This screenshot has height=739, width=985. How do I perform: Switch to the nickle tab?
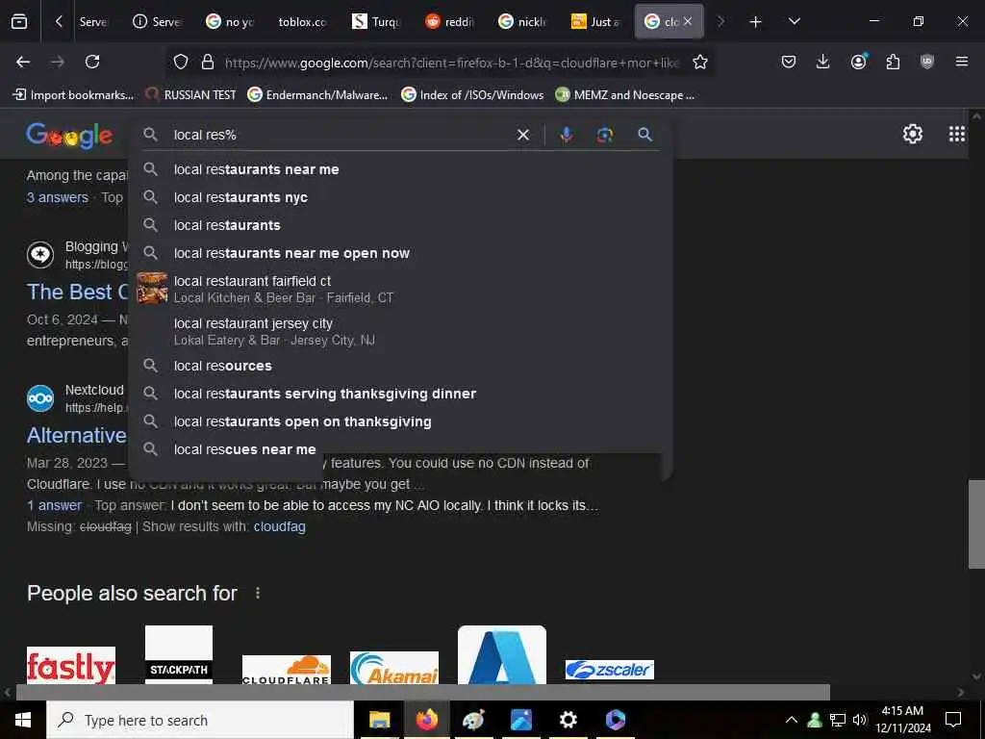pos(523,22)
